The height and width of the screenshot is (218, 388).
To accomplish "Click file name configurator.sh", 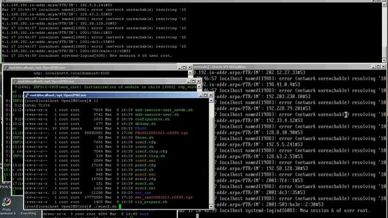I will click(152, 119).
